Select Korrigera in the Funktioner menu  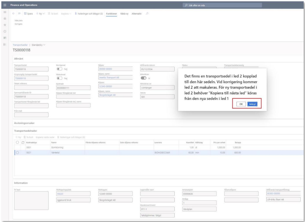(x=19, y=24)
